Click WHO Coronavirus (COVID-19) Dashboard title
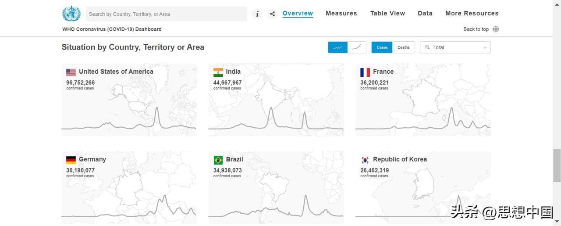561x226 pixels. (112, 29)
